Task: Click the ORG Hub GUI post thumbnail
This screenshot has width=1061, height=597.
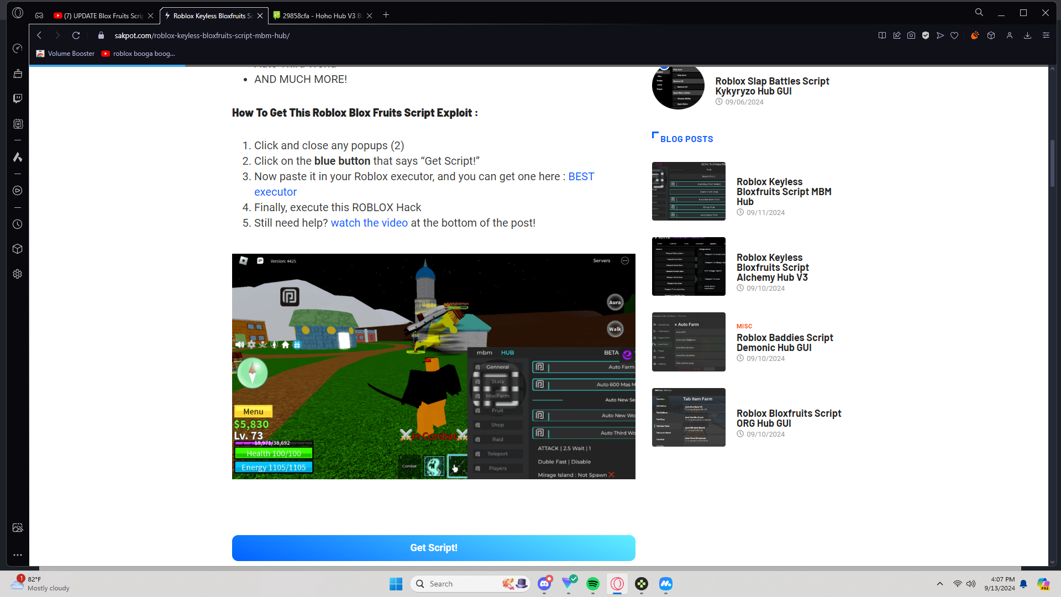Action: pos(689,417)
